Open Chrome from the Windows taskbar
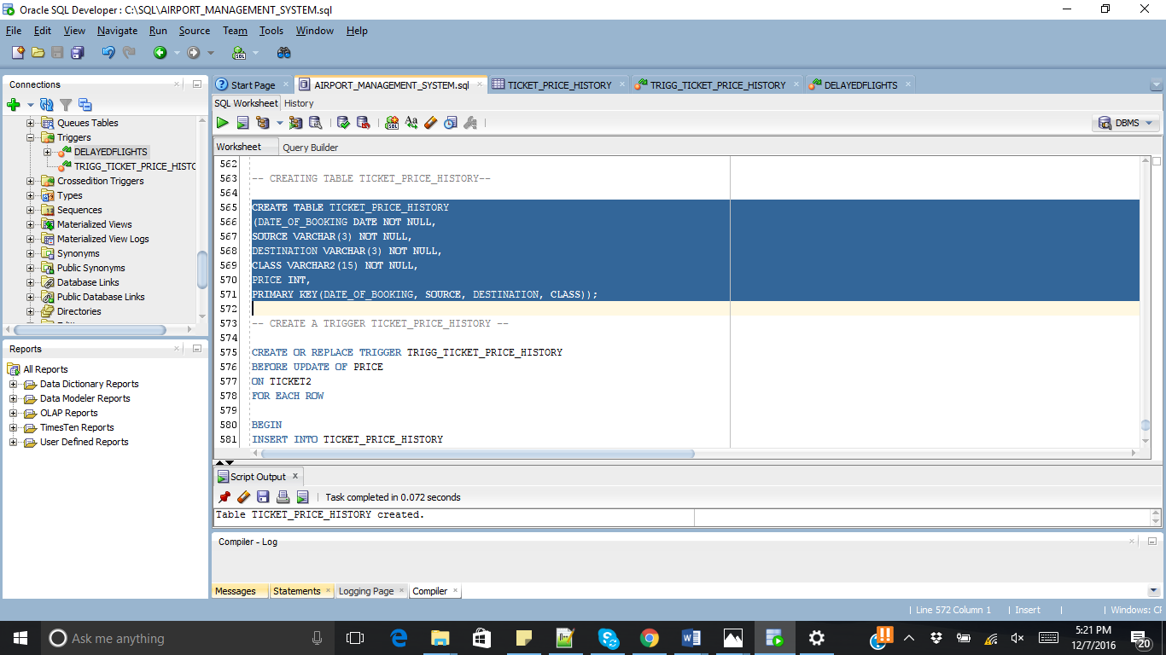The height and width of the screenshot is (655, 1166). (x=650, y=638)
